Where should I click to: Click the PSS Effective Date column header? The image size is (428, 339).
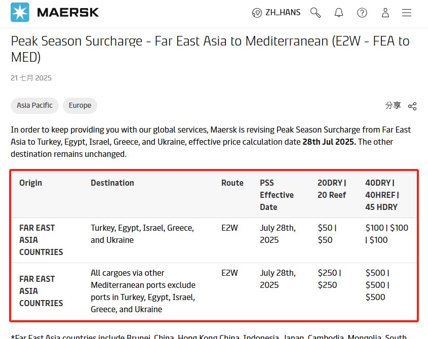click(x=277, y=195)
